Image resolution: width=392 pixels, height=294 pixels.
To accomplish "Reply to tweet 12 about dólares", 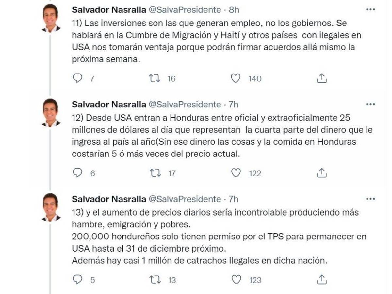I will coord(77,173).
